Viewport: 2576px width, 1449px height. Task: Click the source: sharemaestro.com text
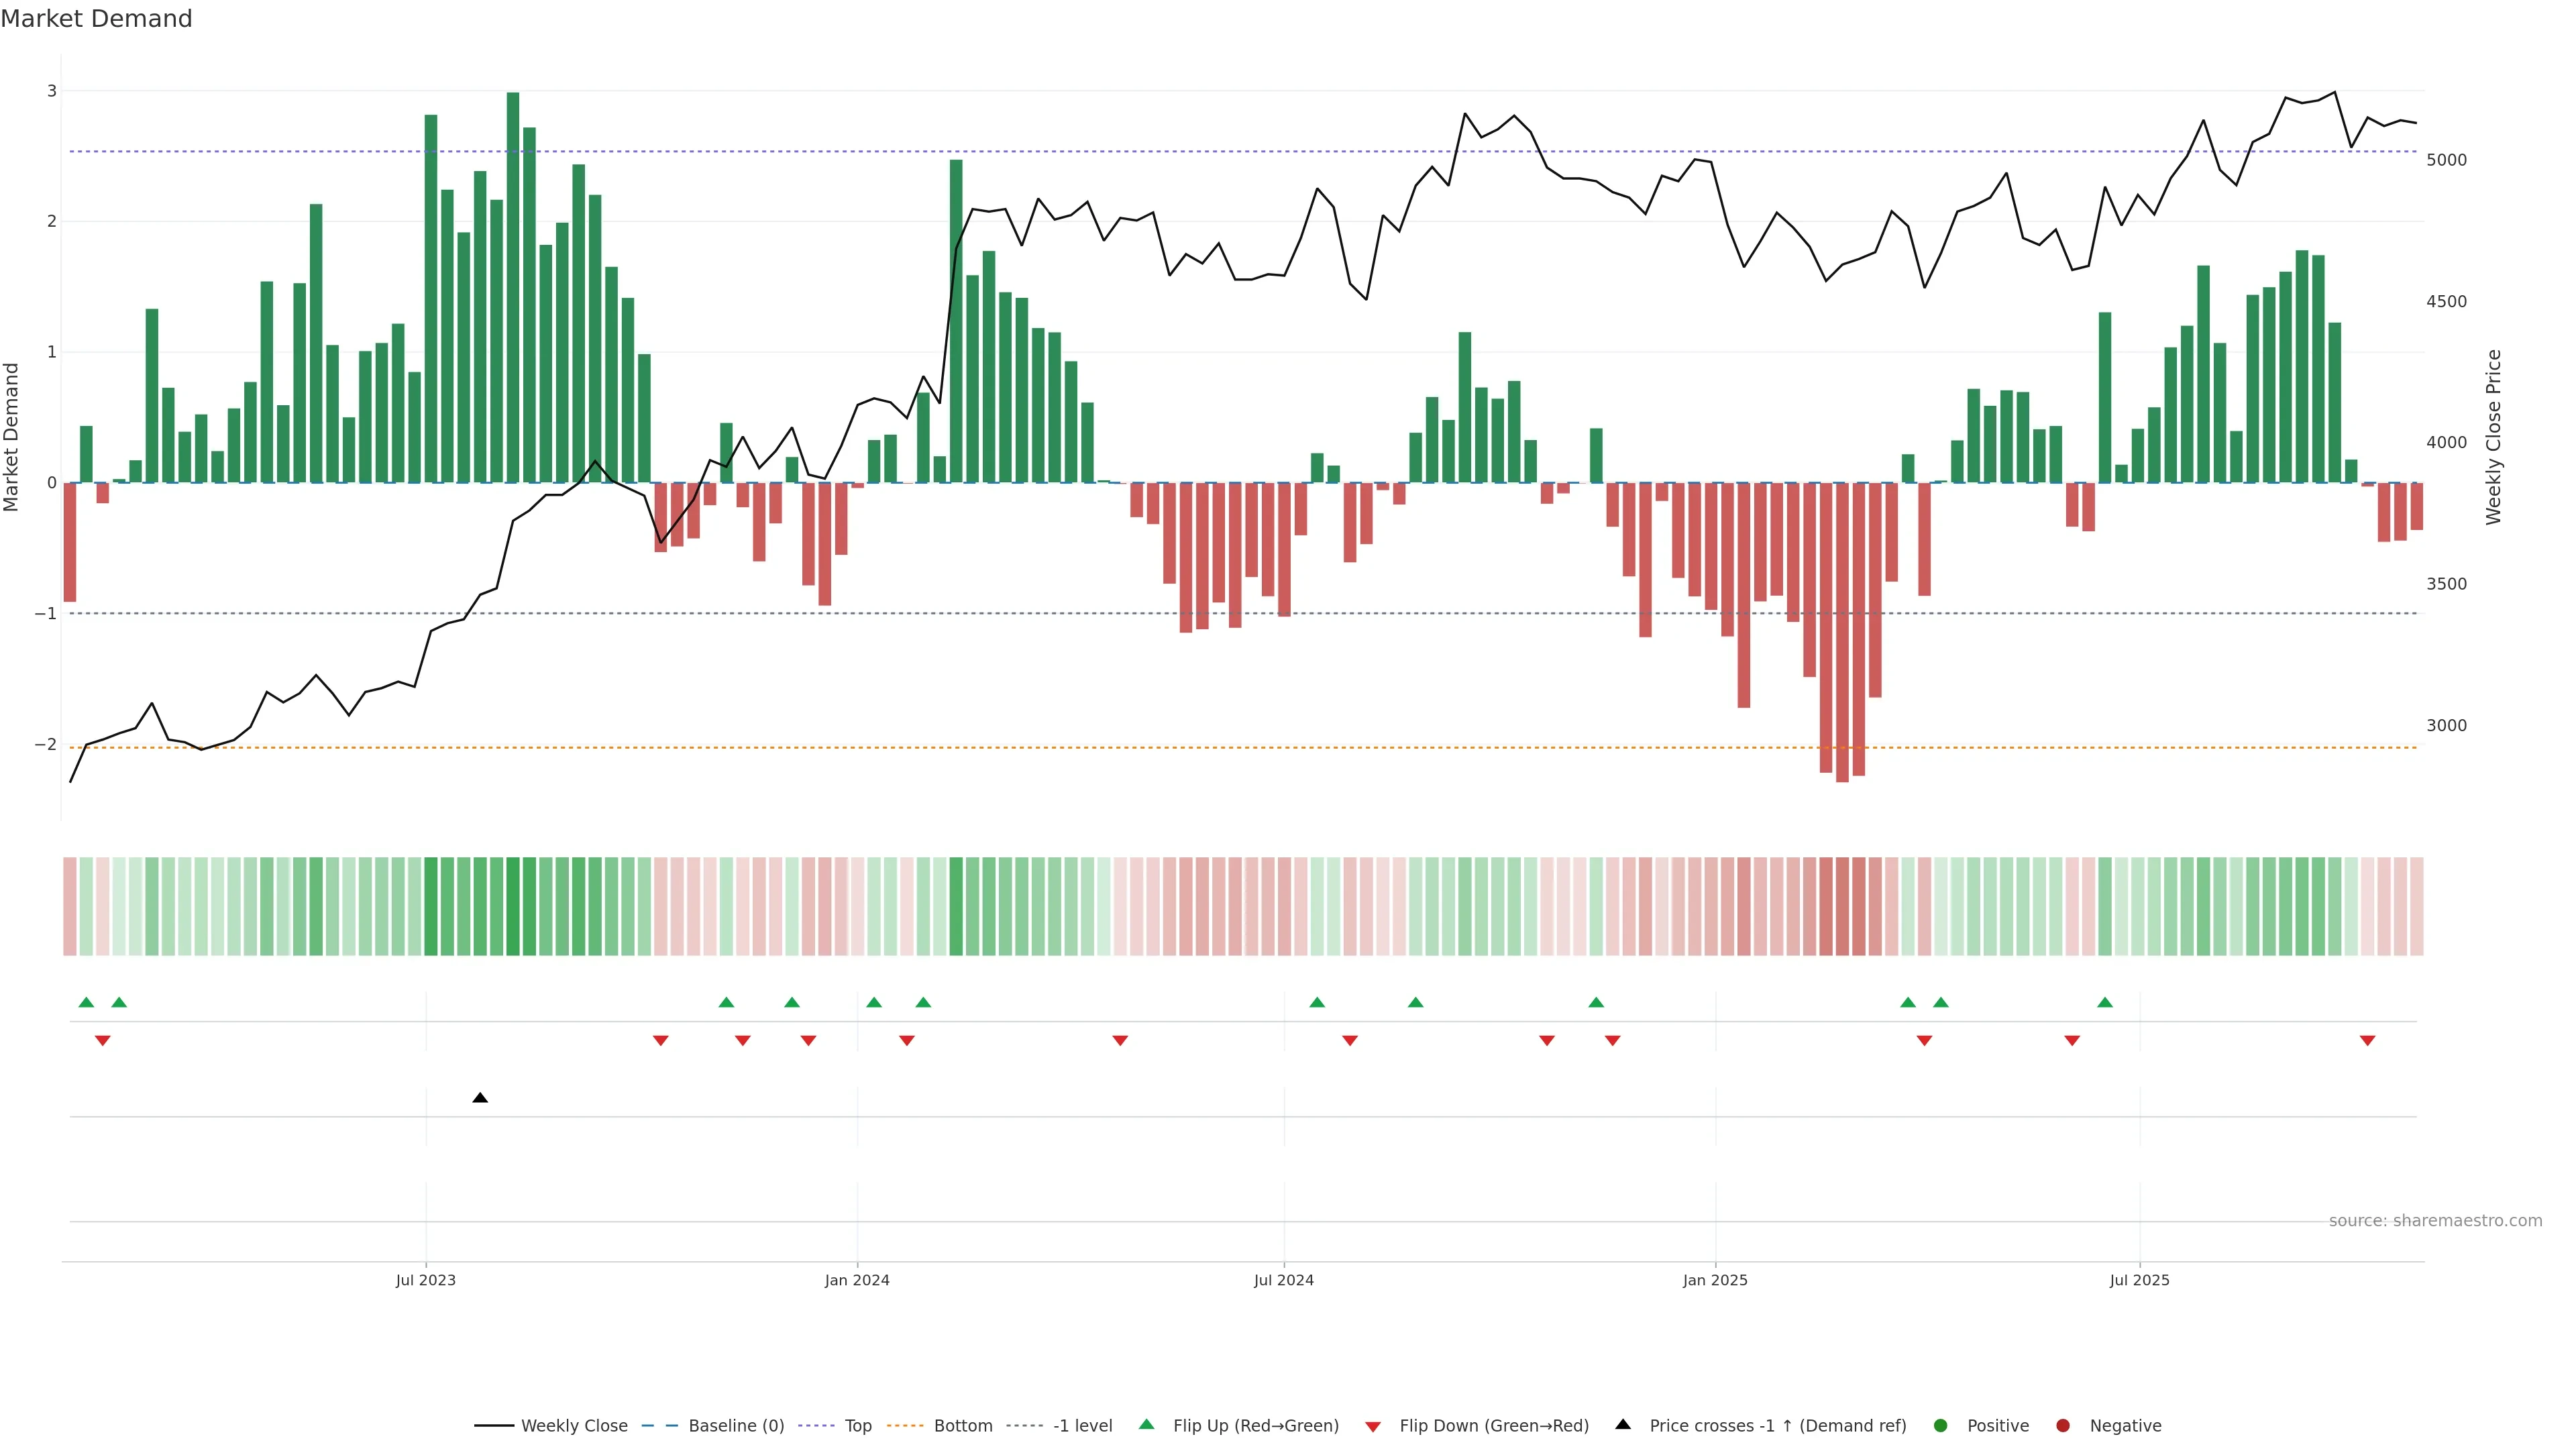coord(2435,1221)
